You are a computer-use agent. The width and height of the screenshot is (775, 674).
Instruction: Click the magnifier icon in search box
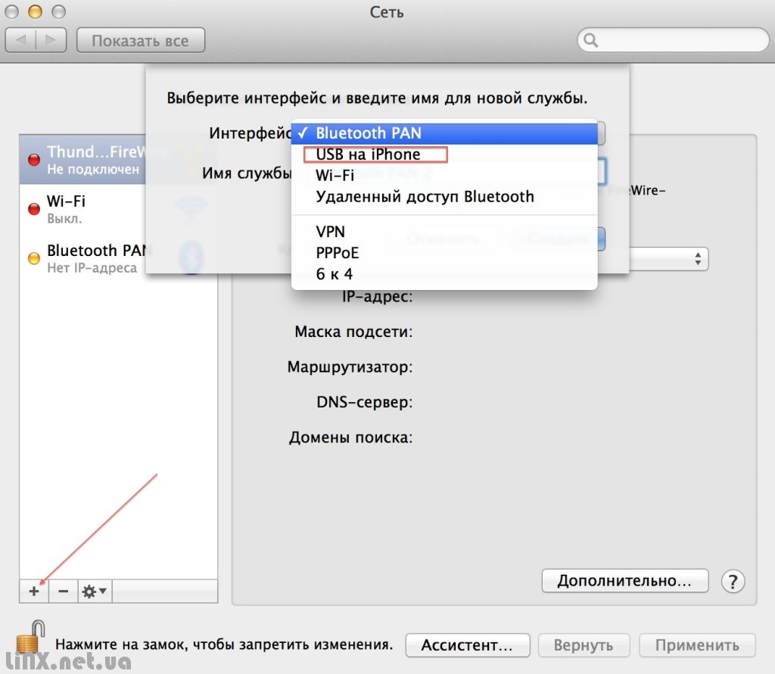click(590, 40)
